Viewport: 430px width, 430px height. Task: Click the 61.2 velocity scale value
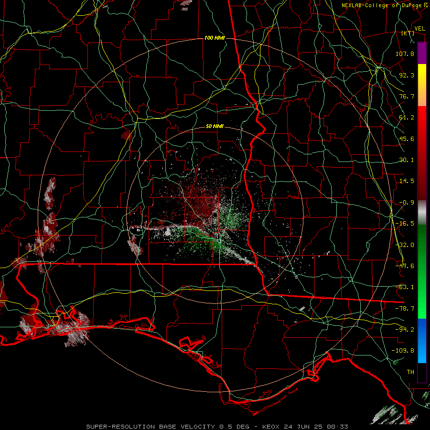407,118
